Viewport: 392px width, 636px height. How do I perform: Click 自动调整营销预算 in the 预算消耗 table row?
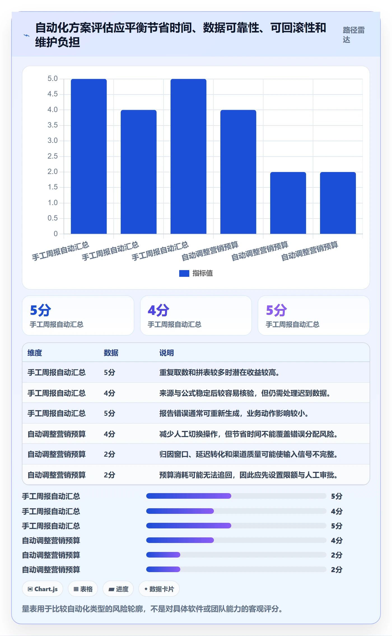point(57,475)
